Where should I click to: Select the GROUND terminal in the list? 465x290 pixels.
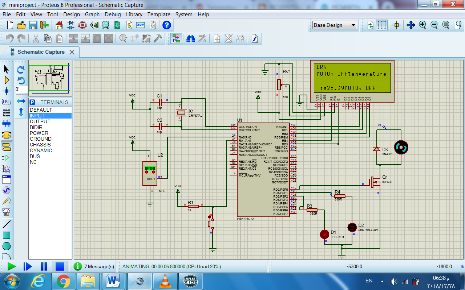(50, 139)
